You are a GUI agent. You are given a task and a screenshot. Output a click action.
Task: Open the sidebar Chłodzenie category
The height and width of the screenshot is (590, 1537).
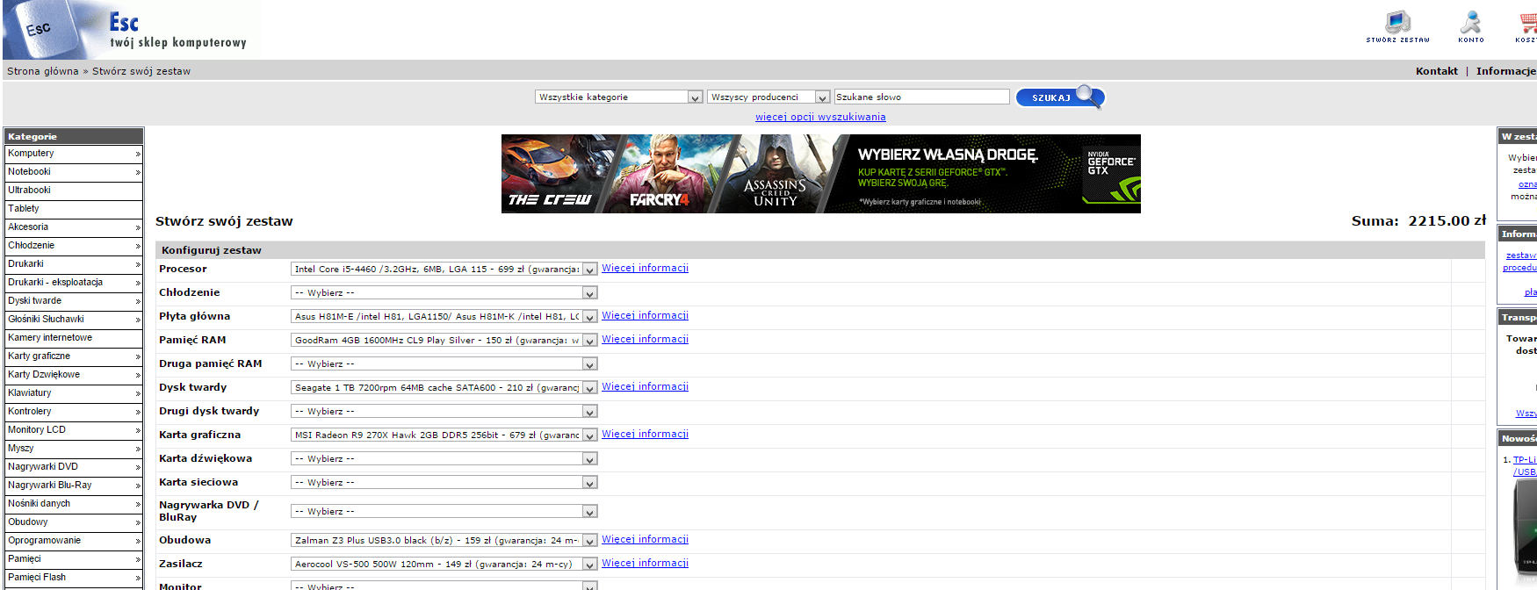[74, 246]
